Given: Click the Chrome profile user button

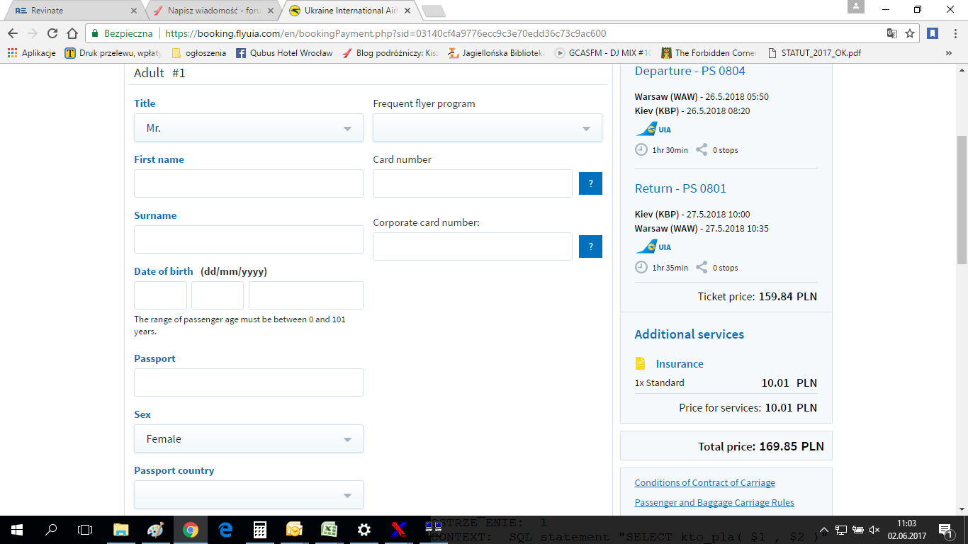Looking at the screenshot, I should (x=857, y=7).
